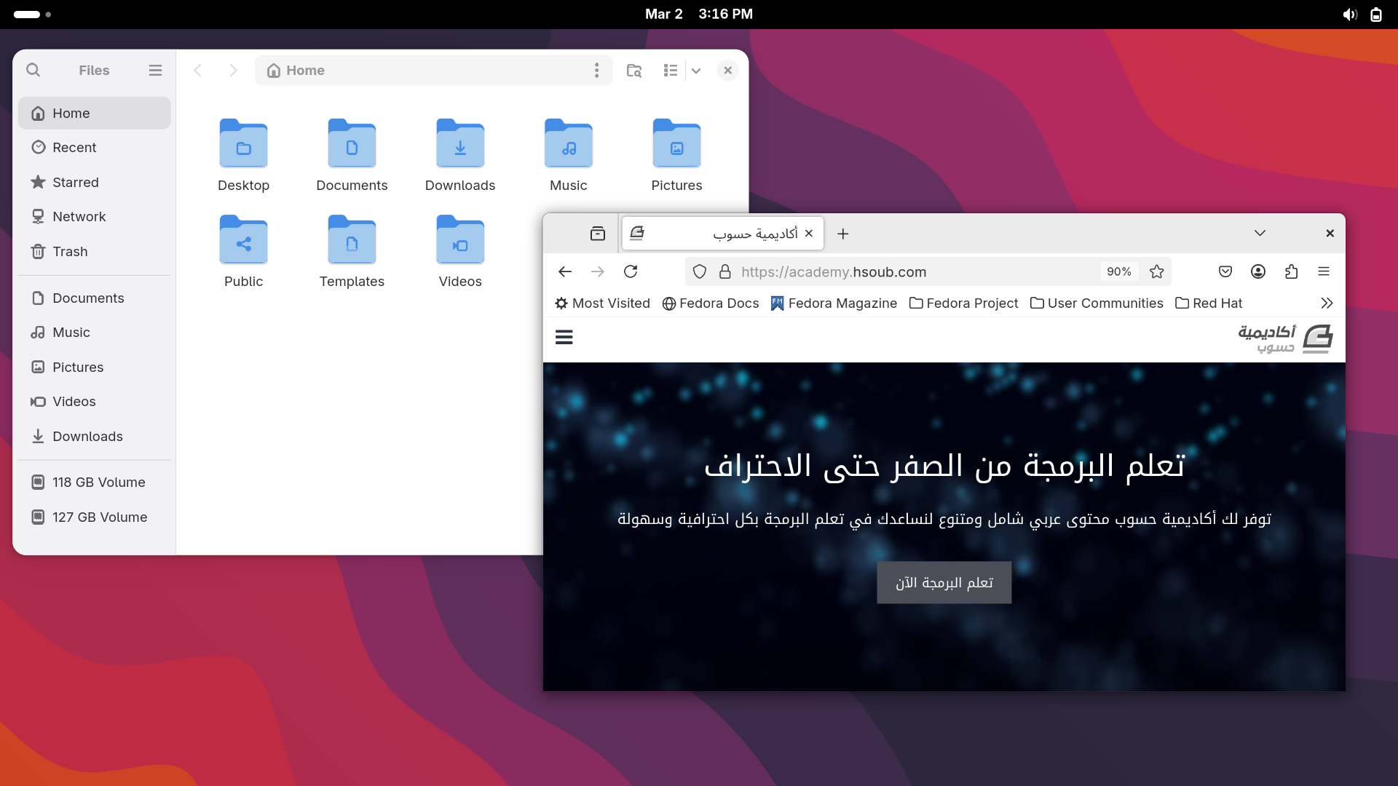Open Fedora Project bookmarks folder
Screen dimensions: 1398x786
pos(963,303)
